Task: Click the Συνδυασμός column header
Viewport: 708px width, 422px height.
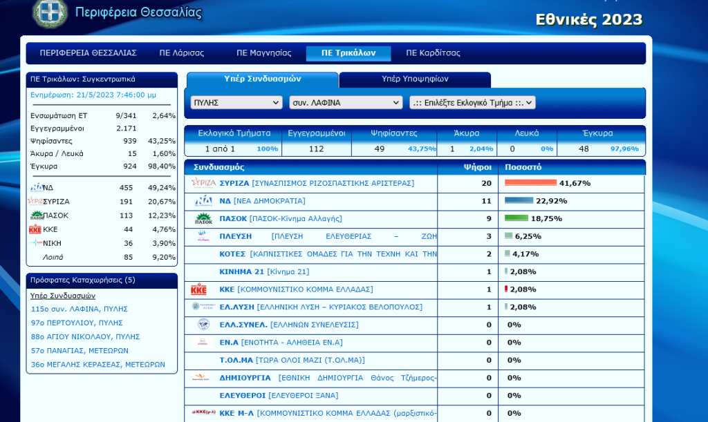Action: point(219,167)
